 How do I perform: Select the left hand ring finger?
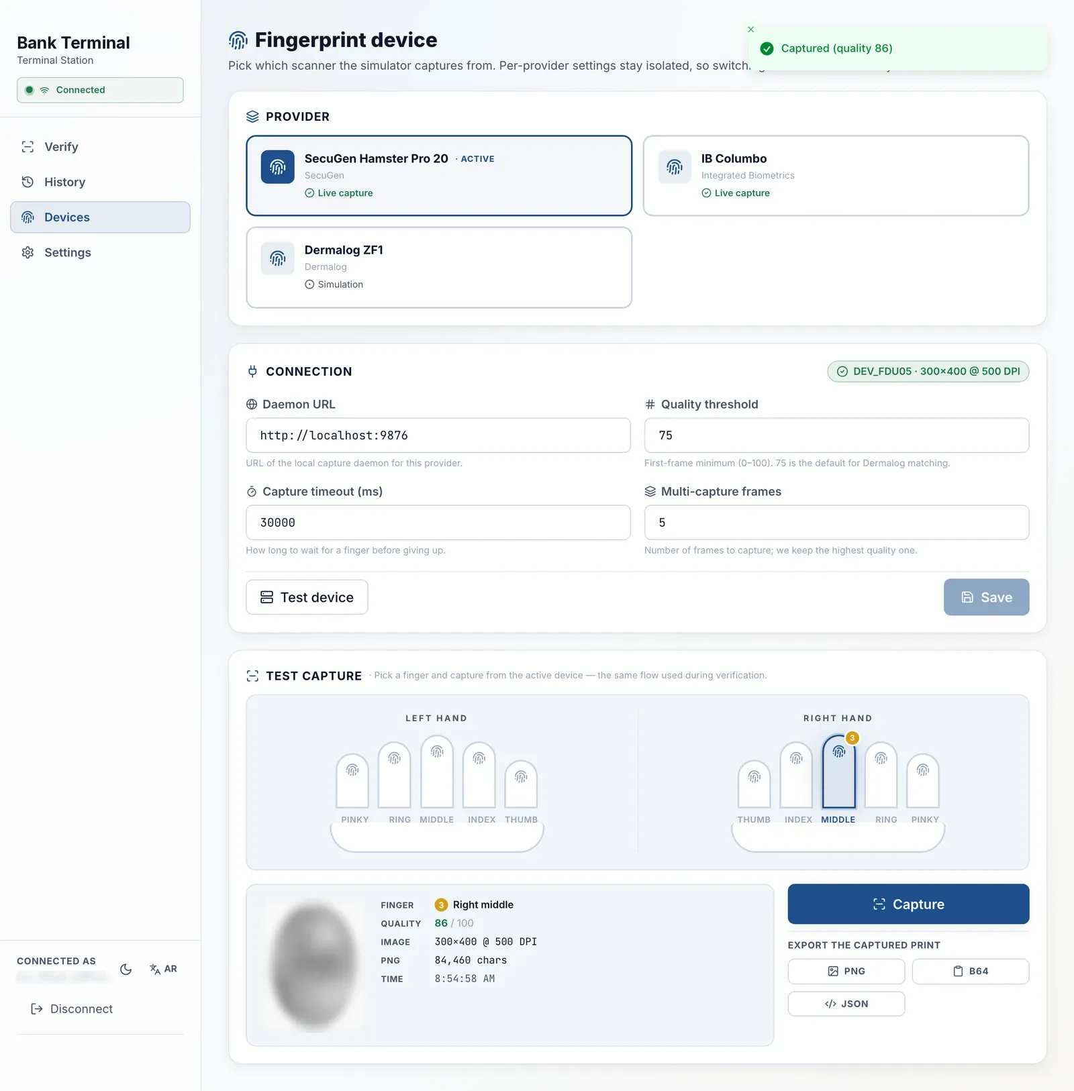[x=394, y=775]
